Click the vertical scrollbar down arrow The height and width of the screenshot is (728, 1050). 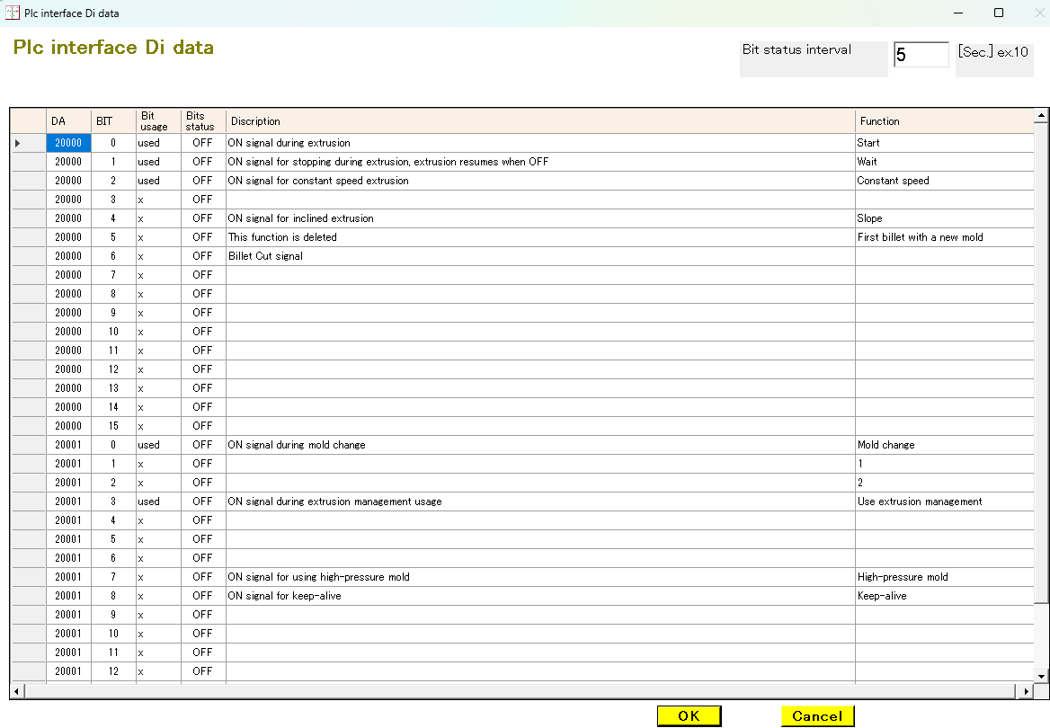tap(1041, 676)
